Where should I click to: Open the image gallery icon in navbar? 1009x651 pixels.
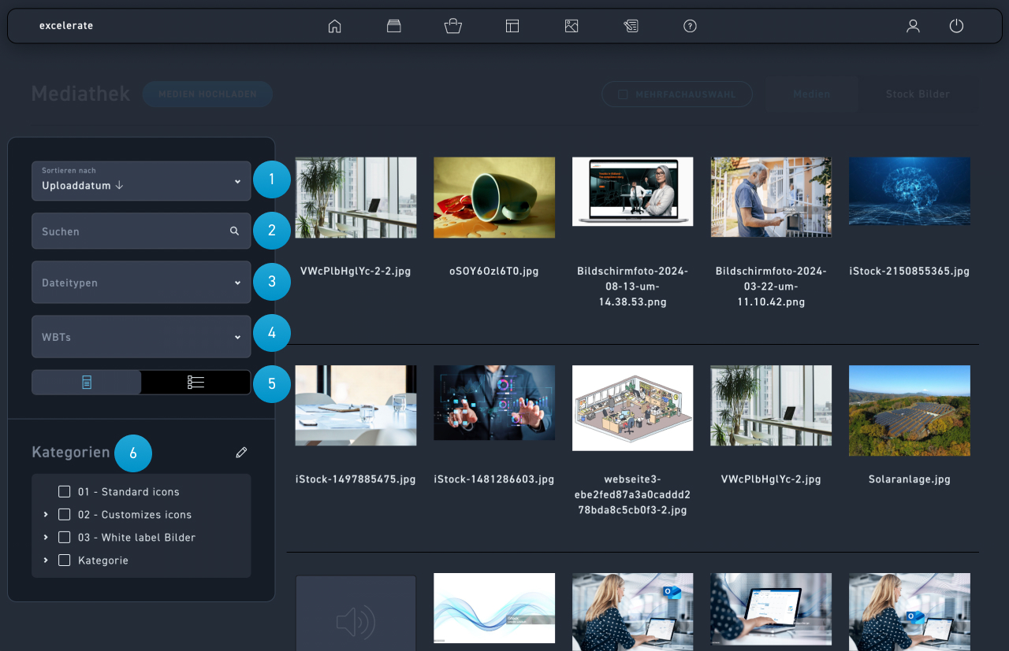[572, 26]
